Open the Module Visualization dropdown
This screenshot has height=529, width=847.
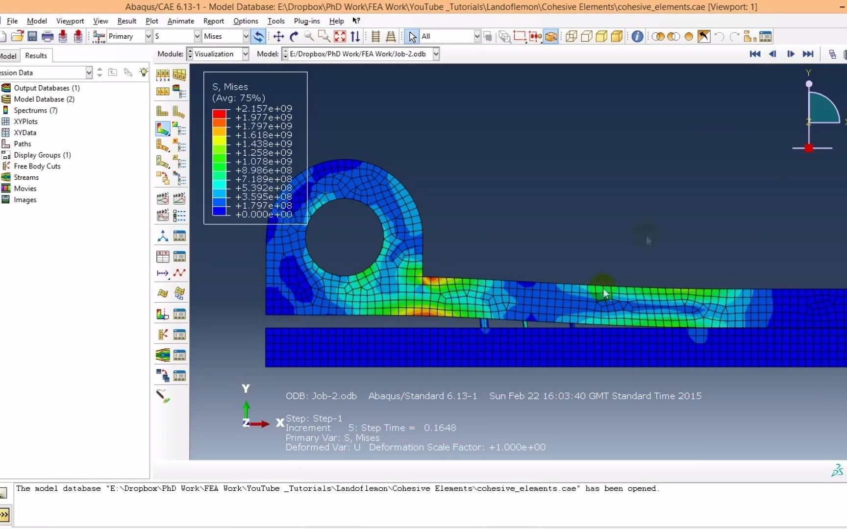point(245,54)
